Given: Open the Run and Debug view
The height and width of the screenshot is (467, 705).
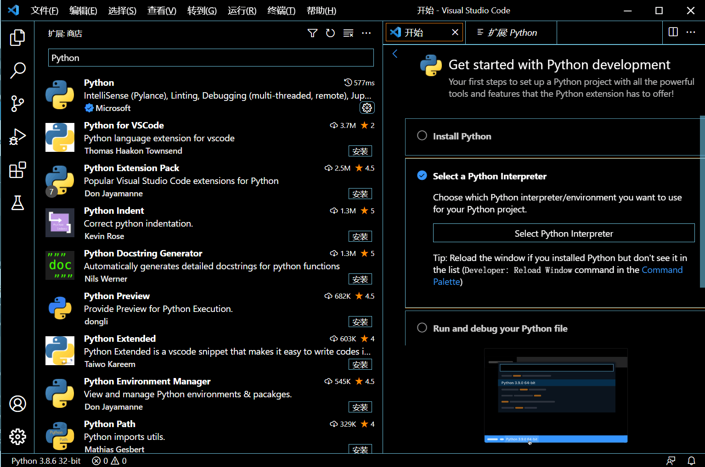Looking at the screenshot, I should pyautogui.click(x=17, y=137).
